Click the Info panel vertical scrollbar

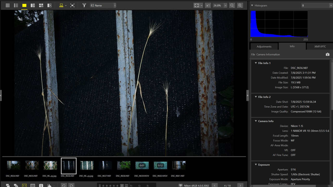click(332, 86)
